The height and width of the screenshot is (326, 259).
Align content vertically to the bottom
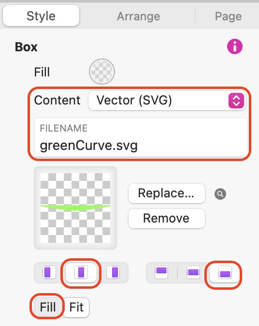[x=225, y=273]
